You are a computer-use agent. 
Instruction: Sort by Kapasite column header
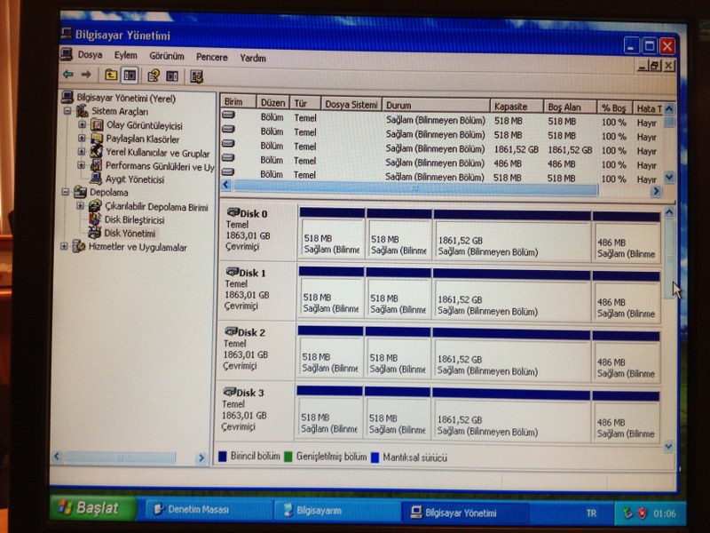517,107
